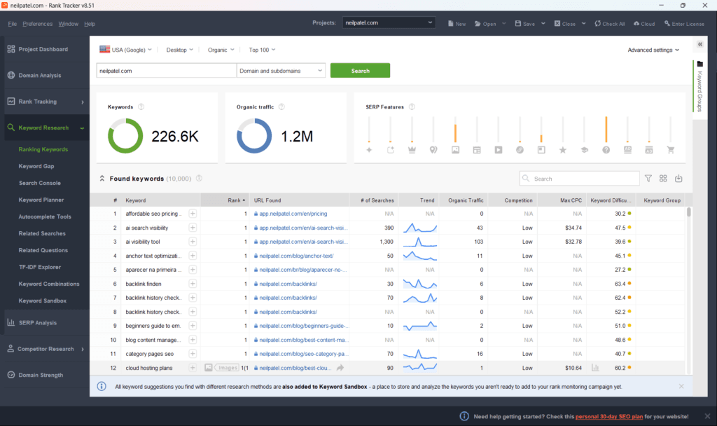Click the star reviews SERP feature icon
This screenshot has height=426, width=717.
(563, 150)
